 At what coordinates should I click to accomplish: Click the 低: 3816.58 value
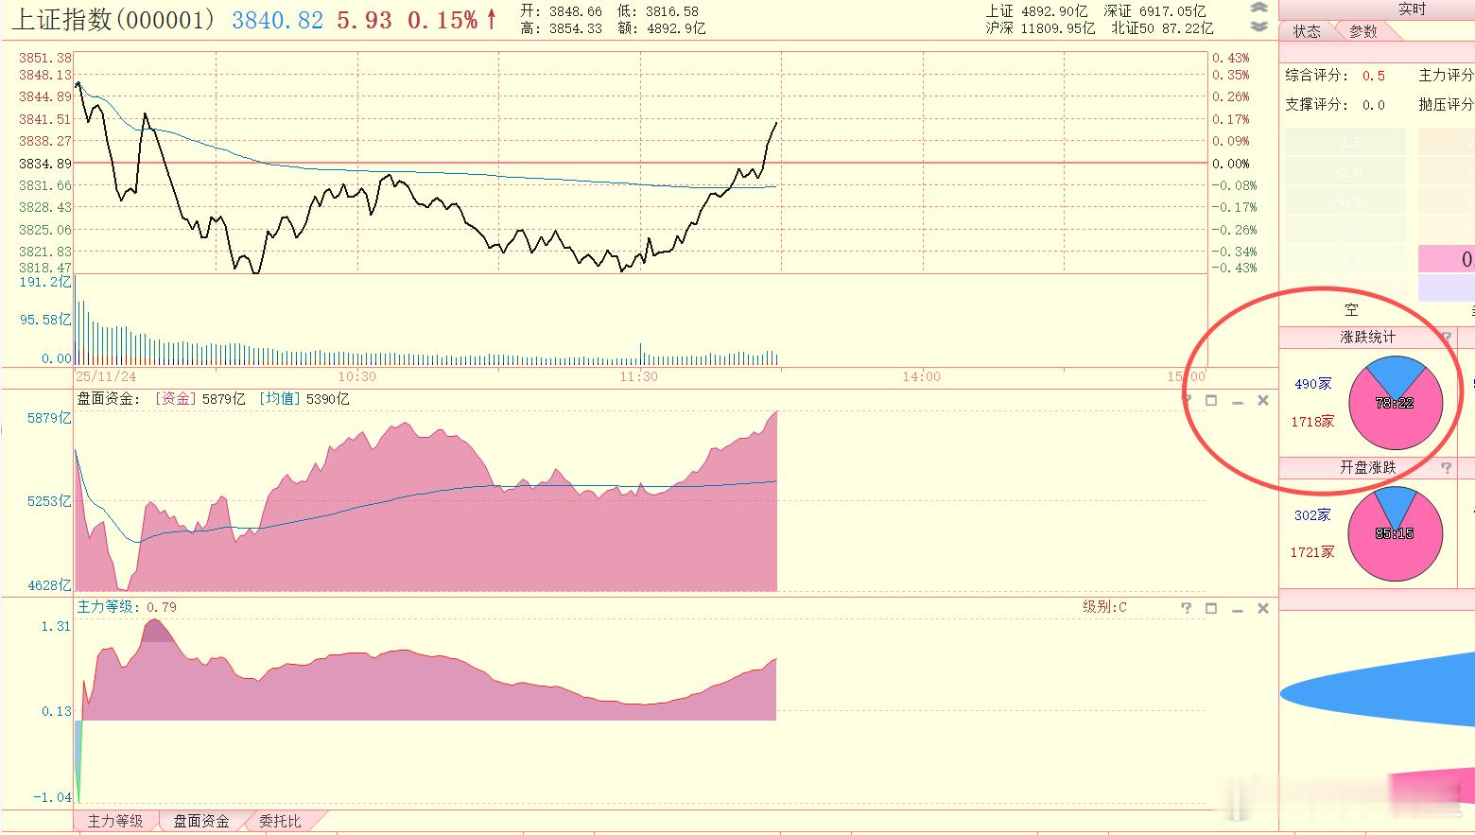658,11
